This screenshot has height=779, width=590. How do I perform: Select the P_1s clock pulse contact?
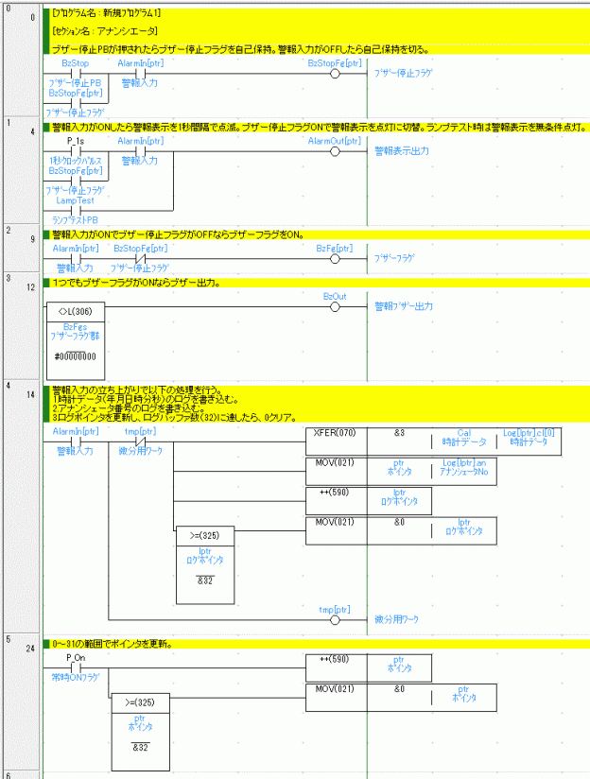point(76,151)
